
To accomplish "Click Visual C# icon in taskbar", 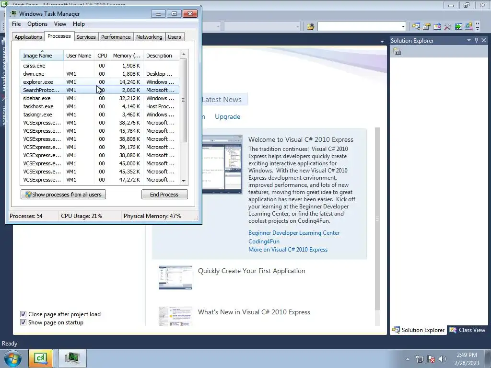I will [x=41, y=358].
